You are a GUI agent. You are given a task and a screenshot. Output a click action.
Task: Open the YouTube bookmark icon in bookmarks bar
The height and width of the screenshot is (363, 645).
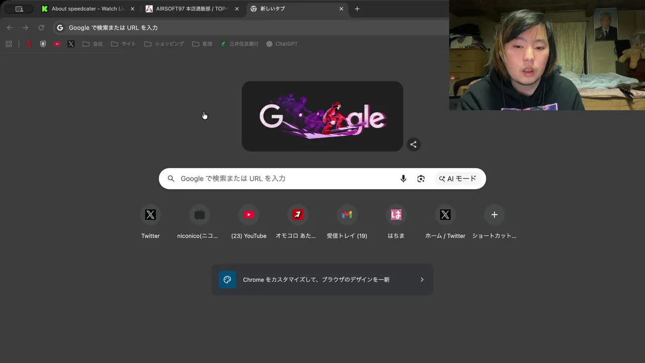pos(57,44)
